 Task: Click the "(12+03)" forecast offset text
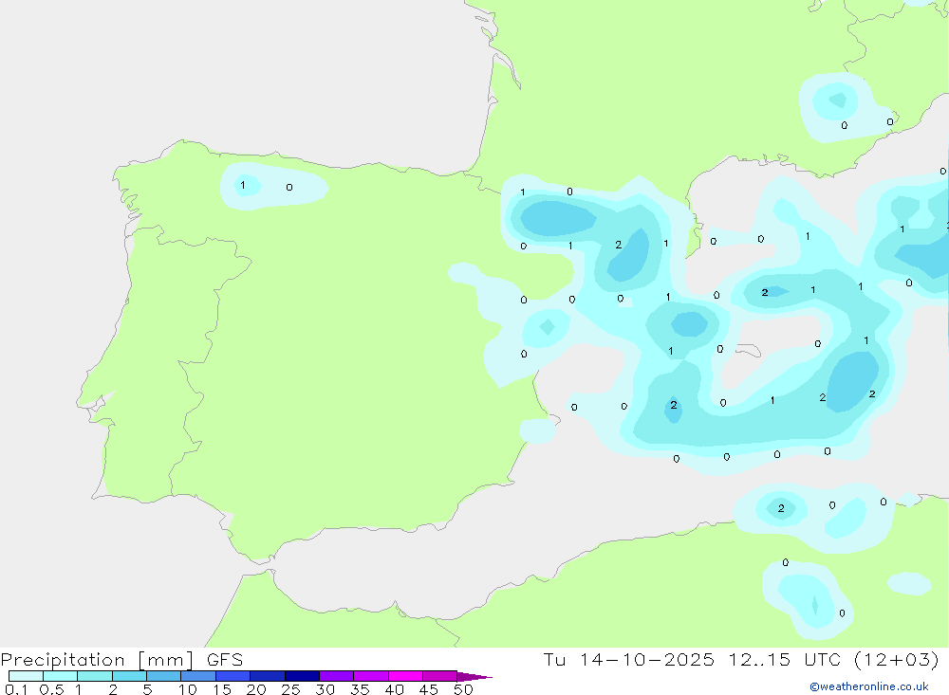click(x=897, y=659)
